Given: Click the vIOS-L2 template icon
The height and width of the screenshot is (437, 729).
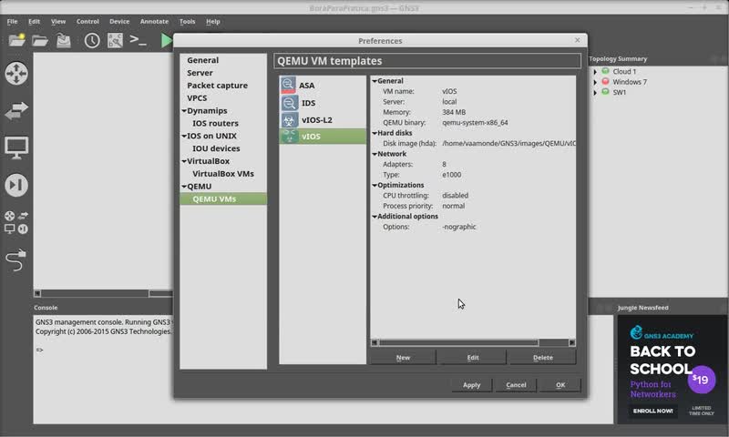Looking at the screenshot, I should (x=289, y=120).
